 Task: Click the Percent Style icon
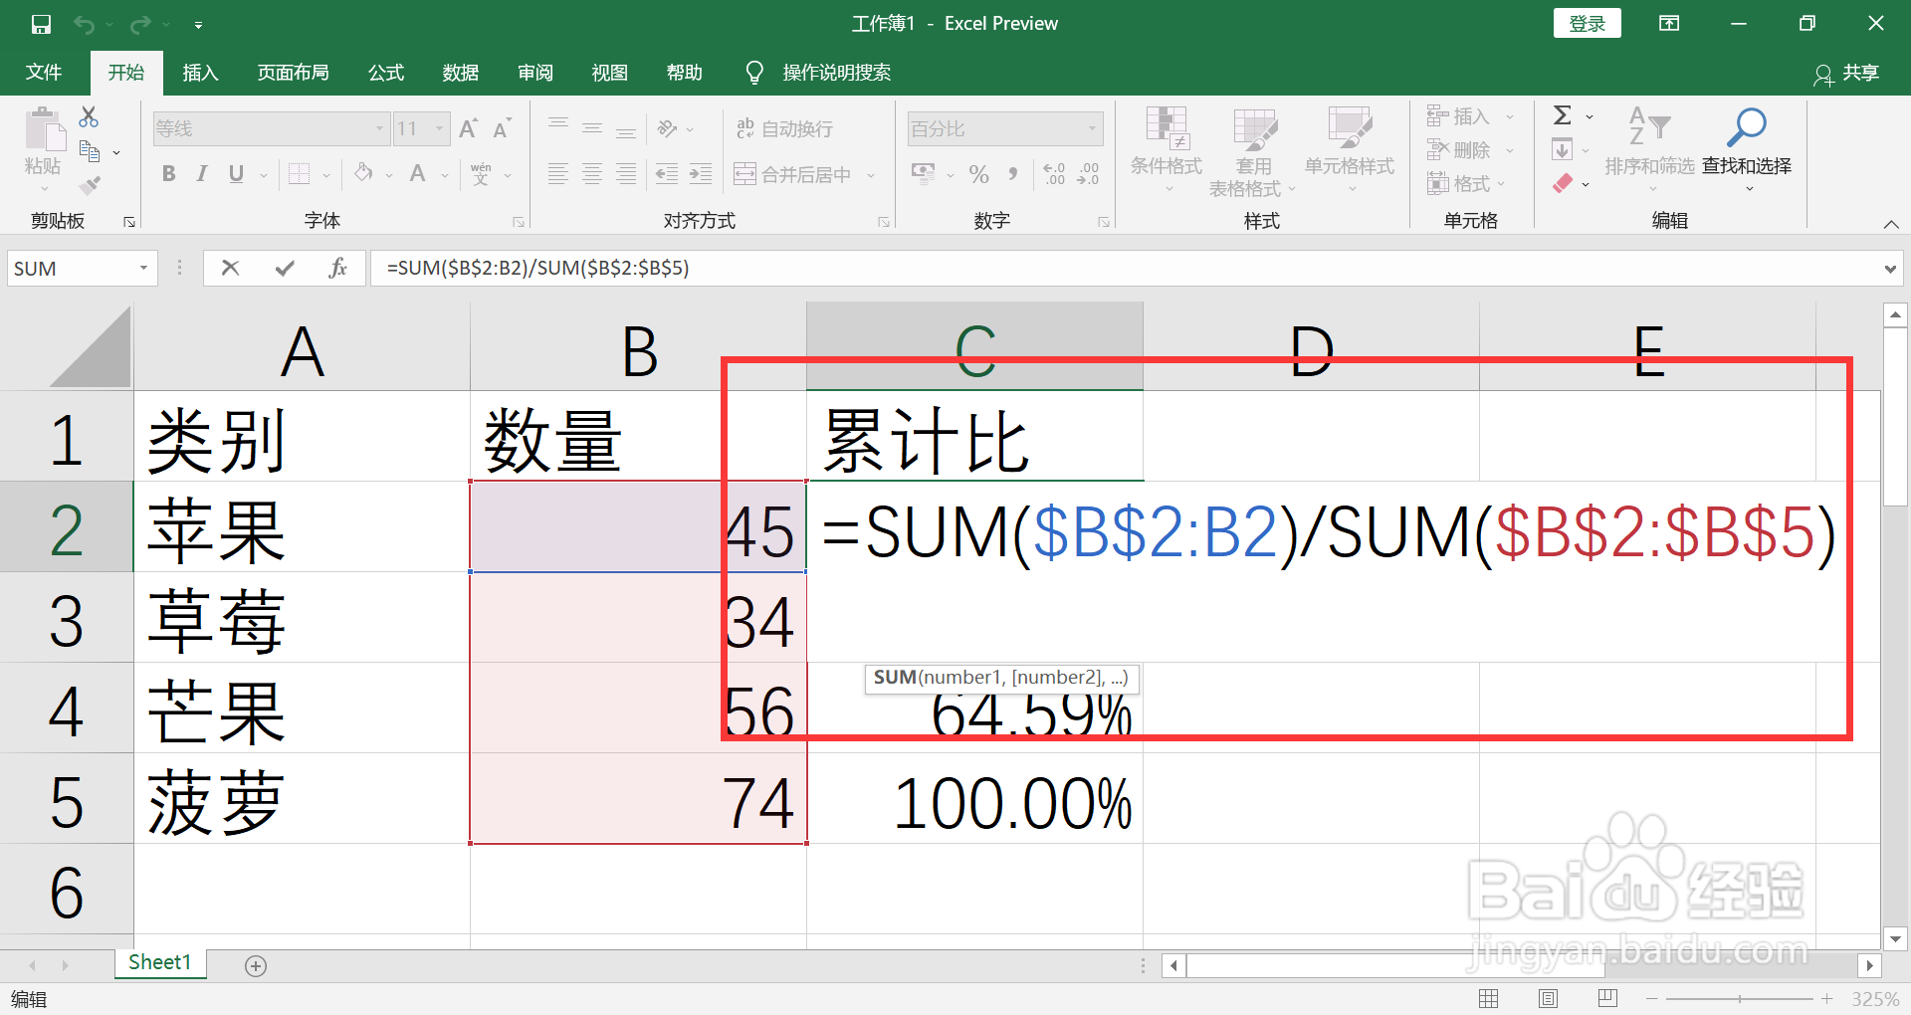[979, 175]
